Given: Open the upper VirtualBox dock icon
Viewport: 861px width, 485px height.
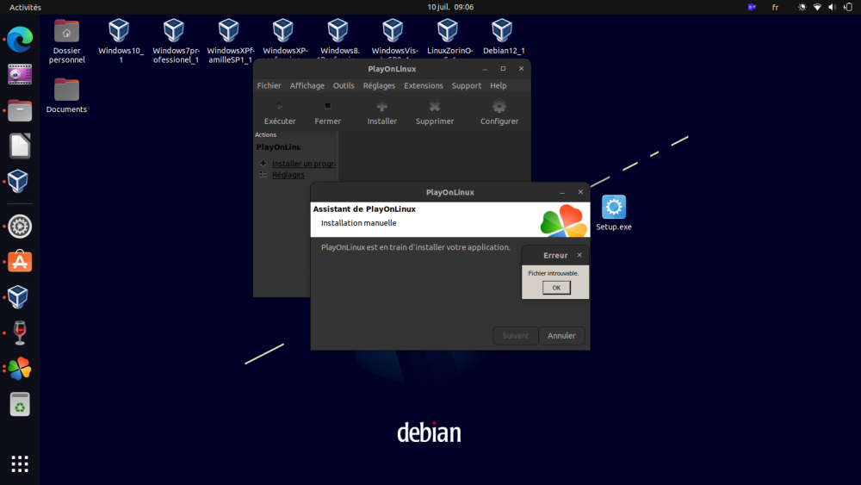Looking at the screenshot, I should pos(18,181).
